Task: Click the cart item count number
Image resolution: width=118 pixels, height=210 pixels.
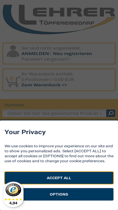Action: [12, 79]
